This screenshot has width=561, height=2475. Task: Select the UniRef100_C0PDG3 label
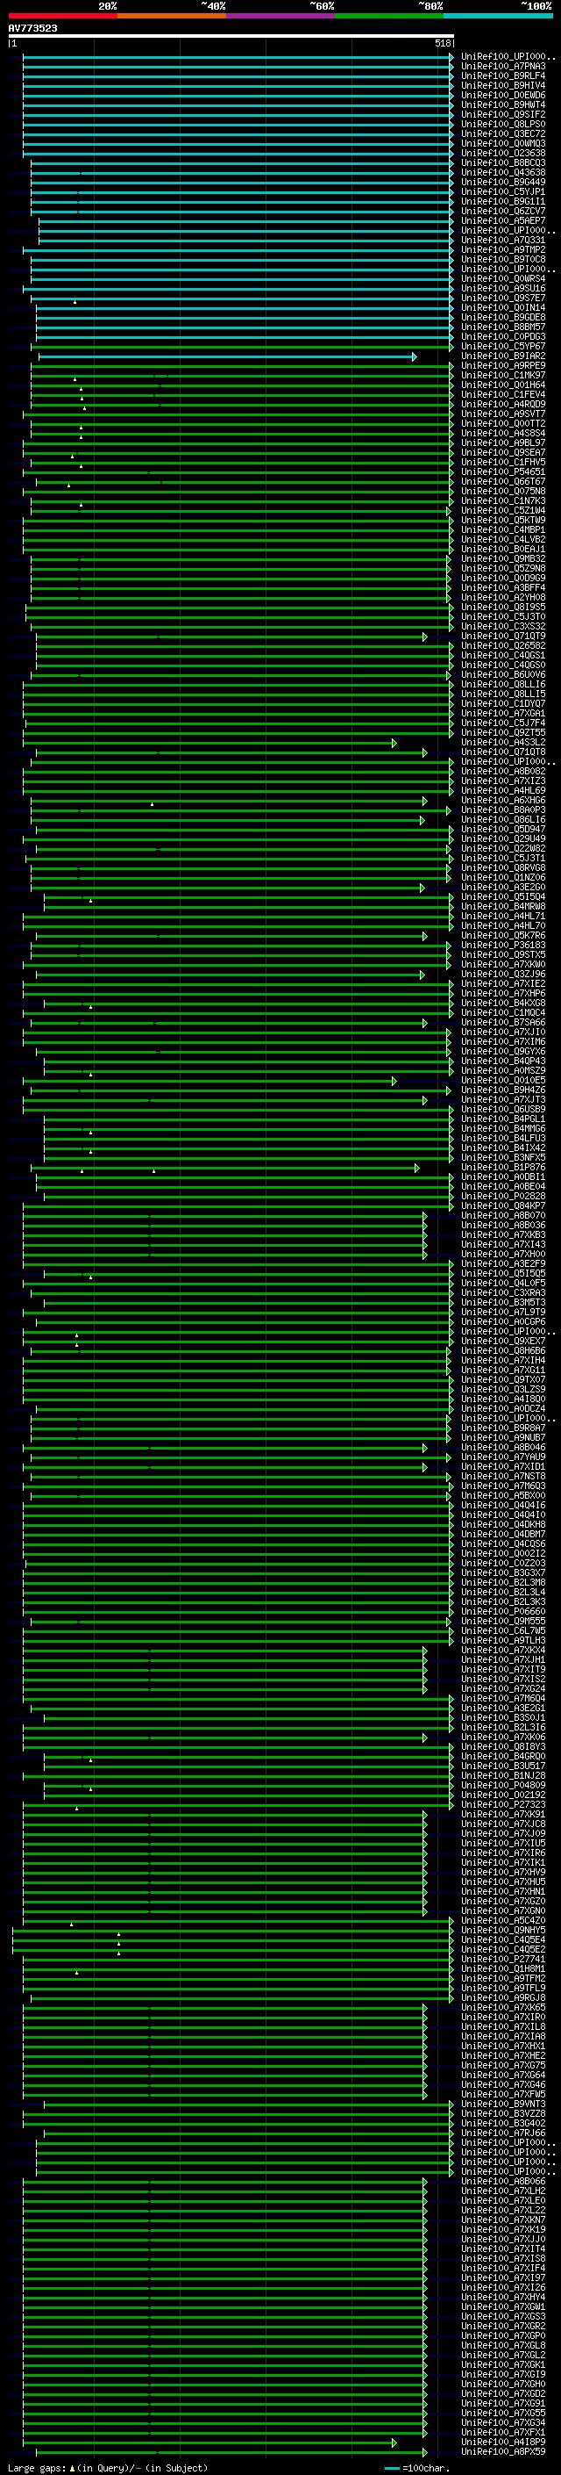pos(502,337)
